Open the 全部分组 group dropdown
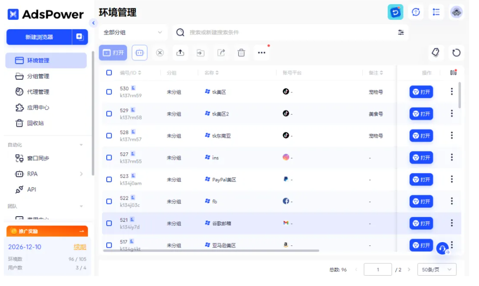The height and width of the screenshot is (286, 479). pos(133,33)
